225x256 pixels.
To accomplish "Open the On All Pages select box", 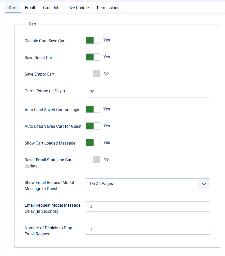I will (x=148, y=184).
